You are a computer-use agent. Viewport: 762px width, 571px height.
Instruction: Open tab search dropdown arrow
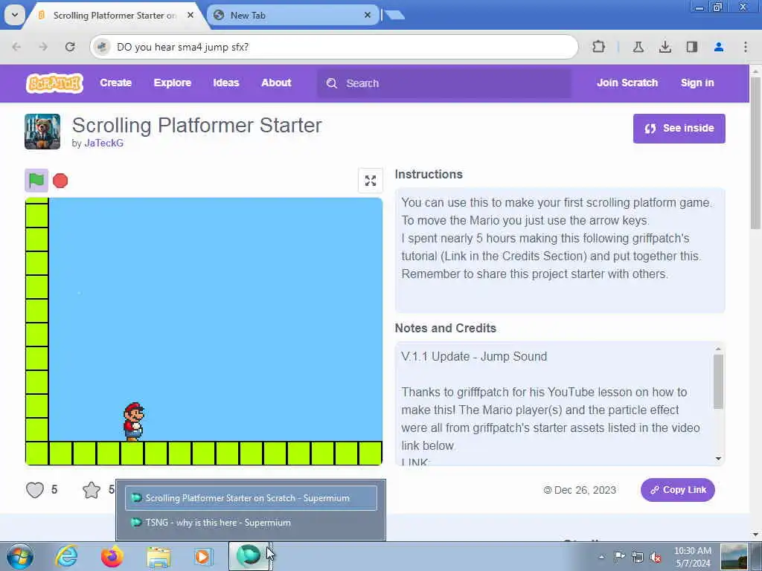point(15,15)
